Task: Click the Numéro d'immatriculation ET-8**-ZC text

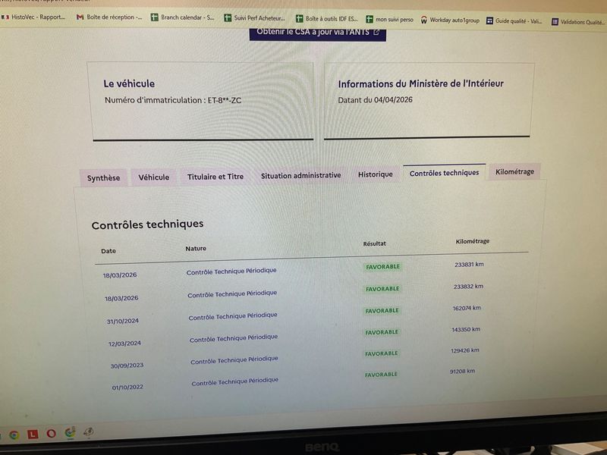Action: 173,100
